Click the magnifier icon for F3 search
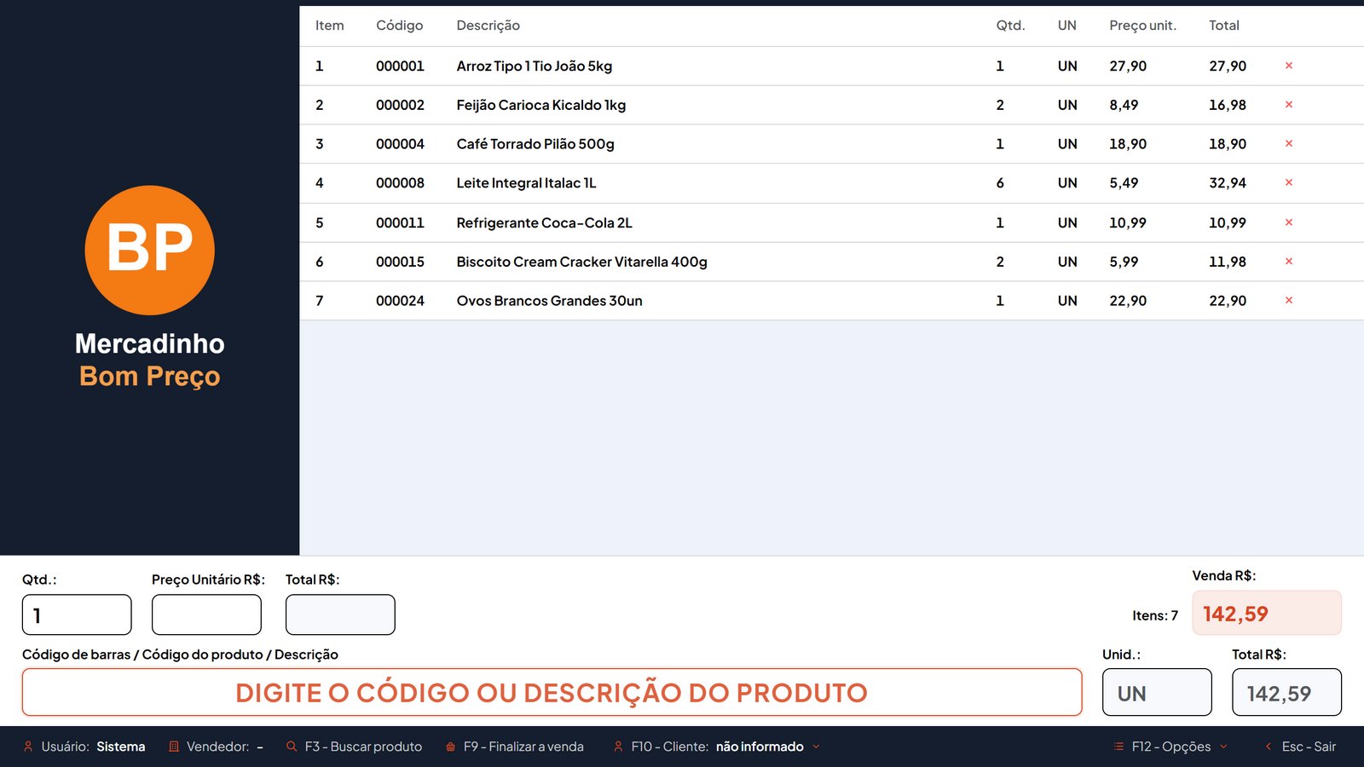 (292, 747)
